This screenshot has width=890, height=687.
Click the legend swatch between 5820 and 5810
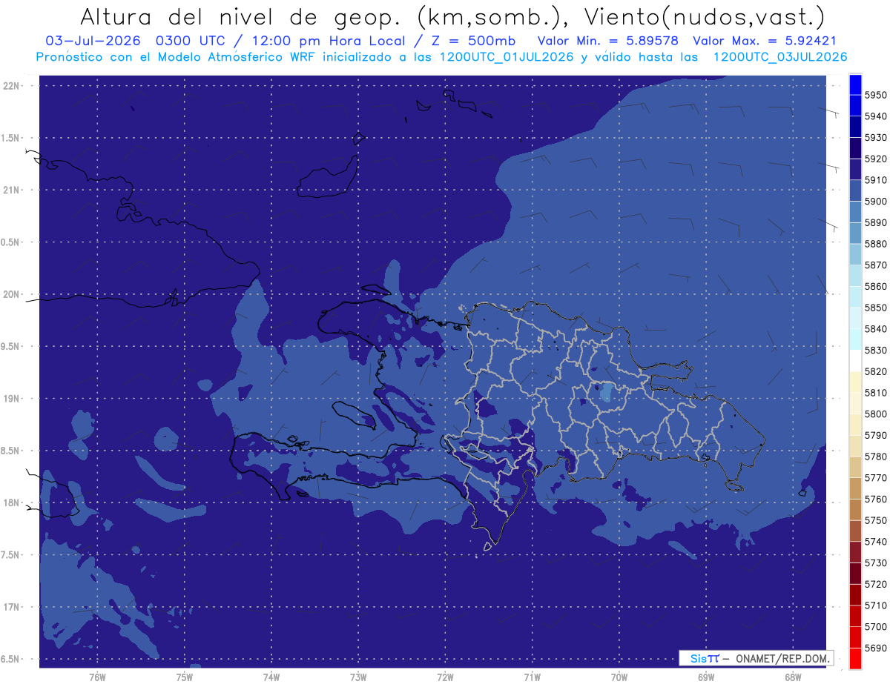tap(855, 382)
